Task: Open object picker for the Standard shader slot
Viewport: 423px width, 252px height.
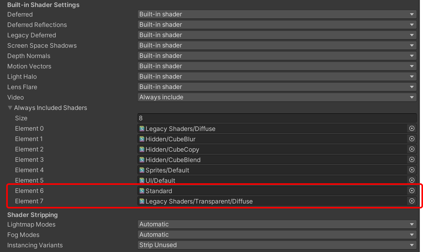Action: point(411,191)
